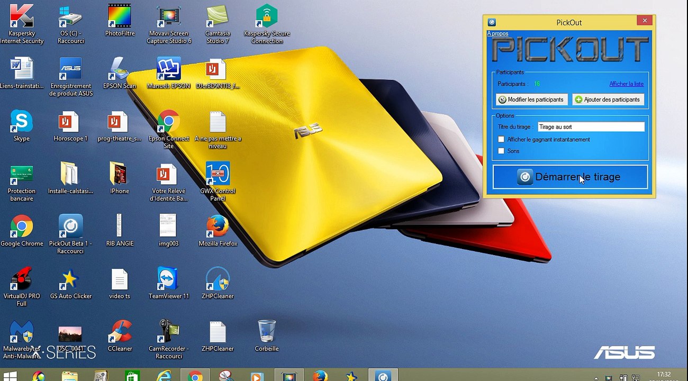
Task: Enable Afficher le gagnant instantanément checkbox
Action: (501, 140)
